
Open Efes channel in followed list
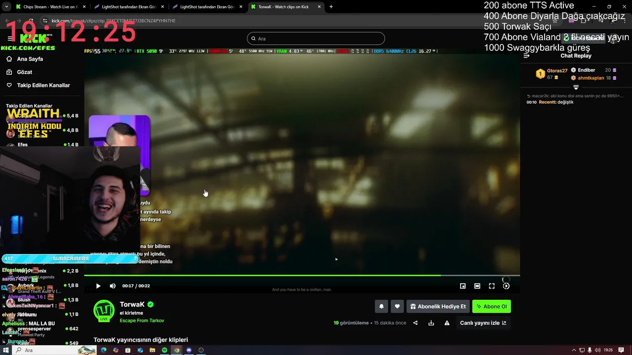42,145
